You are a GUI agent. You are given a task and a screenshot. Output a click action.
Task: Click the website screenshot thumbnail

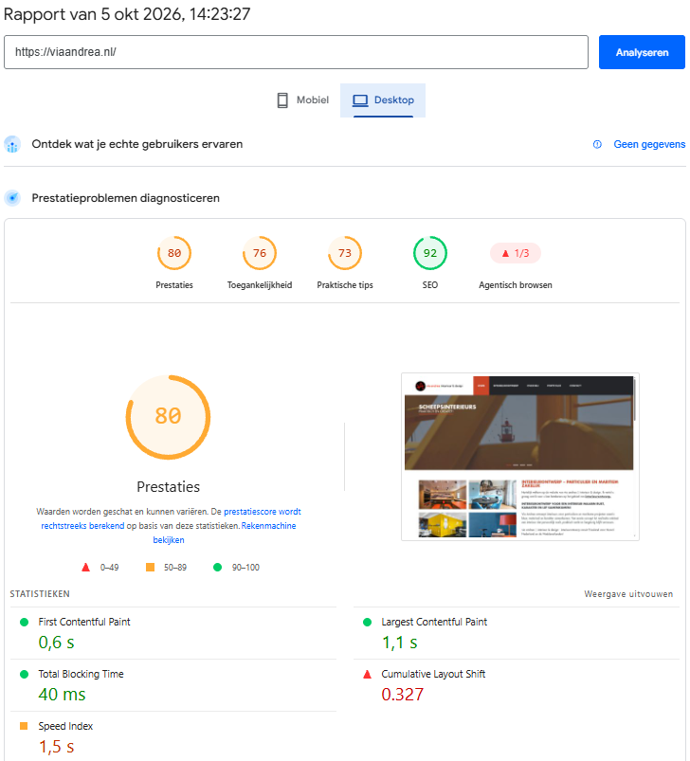click(520, 457)
